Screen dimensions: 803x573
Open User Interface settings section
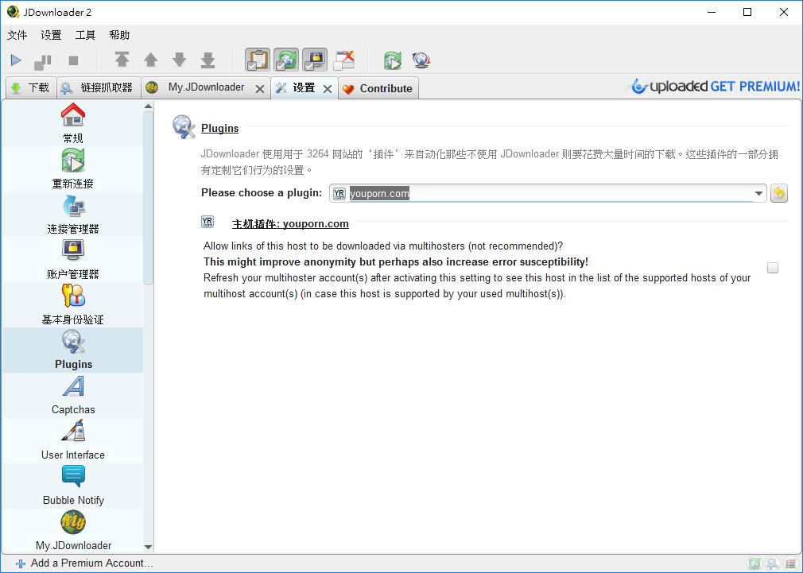point(72,440)
